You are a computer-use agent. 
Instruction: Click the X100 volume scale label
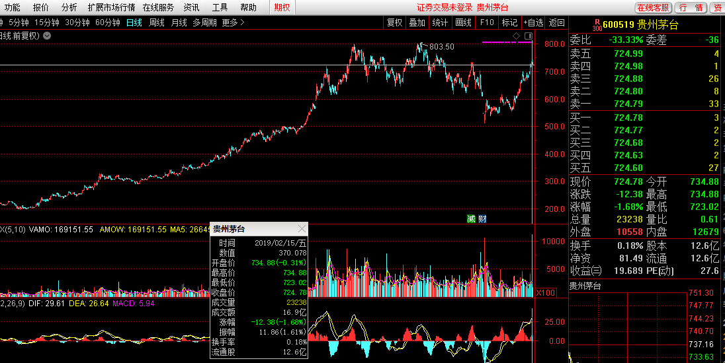click(x=545, y=292)
